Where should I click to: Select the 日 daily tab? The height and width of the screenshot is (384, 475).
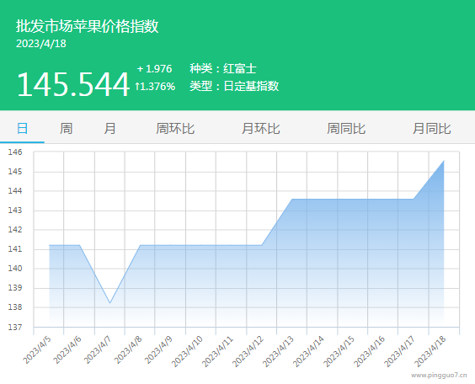pos(22,128)
